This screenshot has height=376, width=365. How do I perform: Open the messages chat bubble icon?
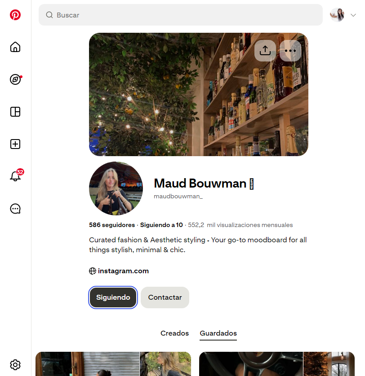point(15,209)
